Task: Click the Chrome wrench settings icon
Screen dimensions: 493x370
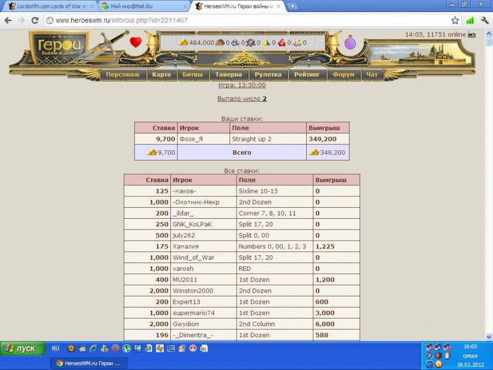Action: 484,20
